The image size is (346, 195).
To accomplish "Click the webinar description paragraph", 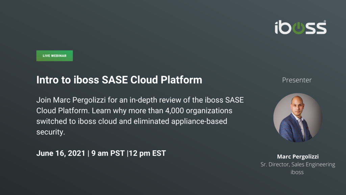I will point(140,116).
